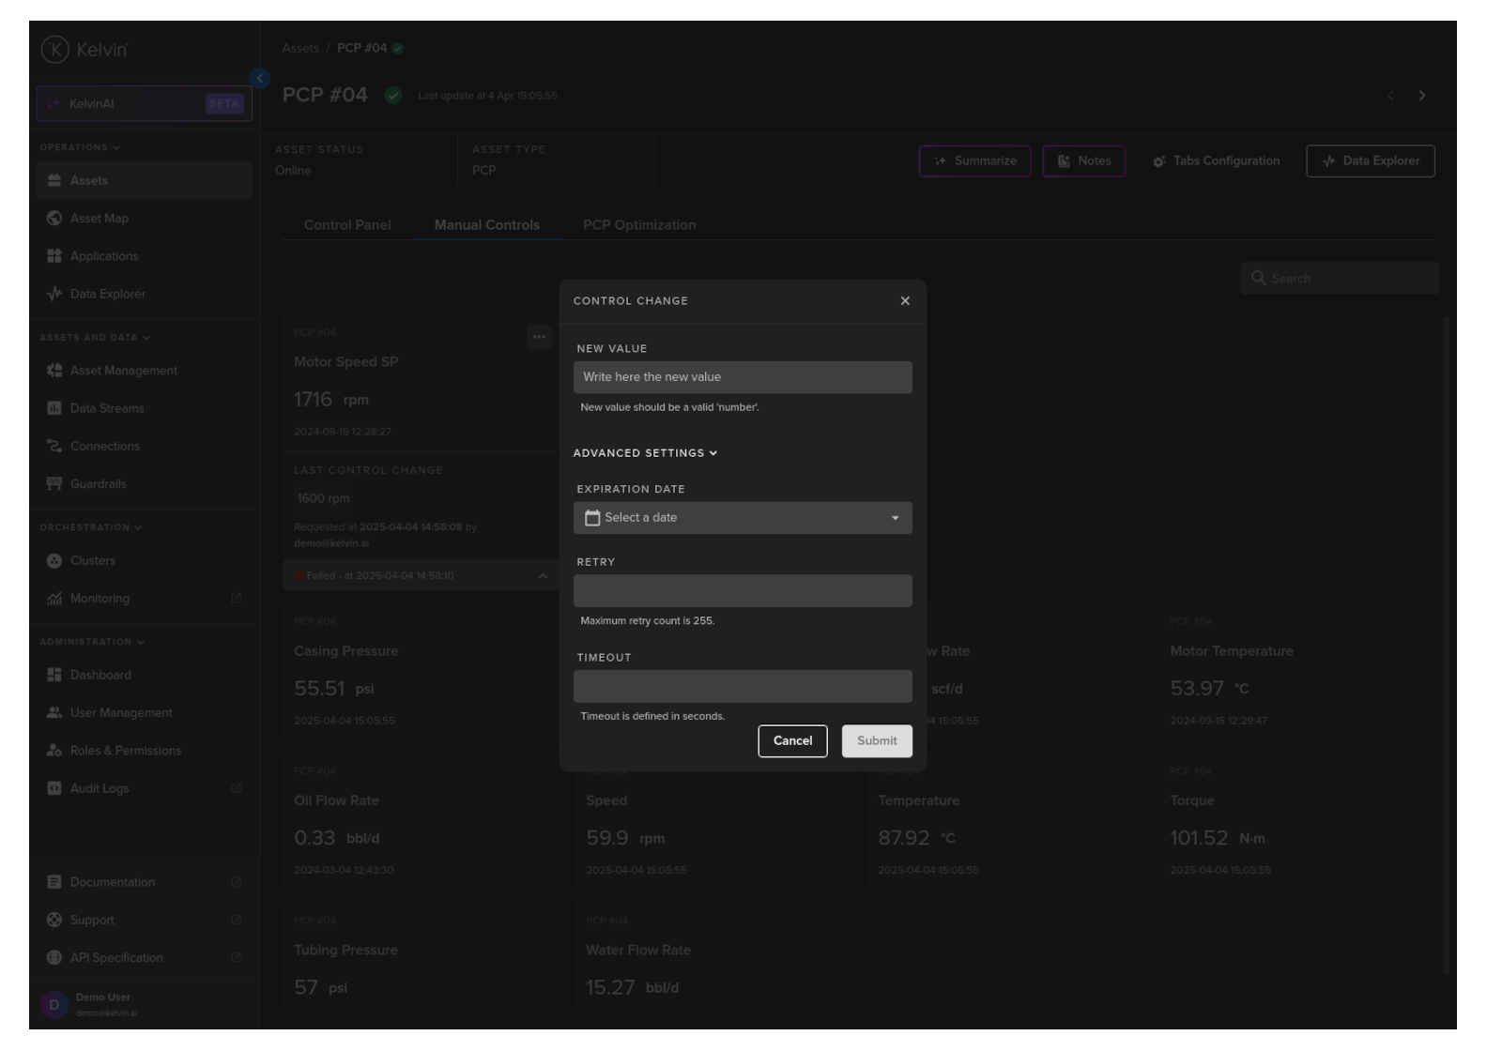Click the Submit button
The height and width of the screenshot is (1051, 1487).
tap(877, 741)
